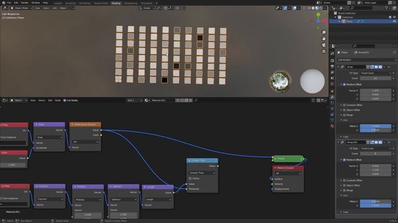Open the Scene properties tab icon

click(x=332, y=78)
